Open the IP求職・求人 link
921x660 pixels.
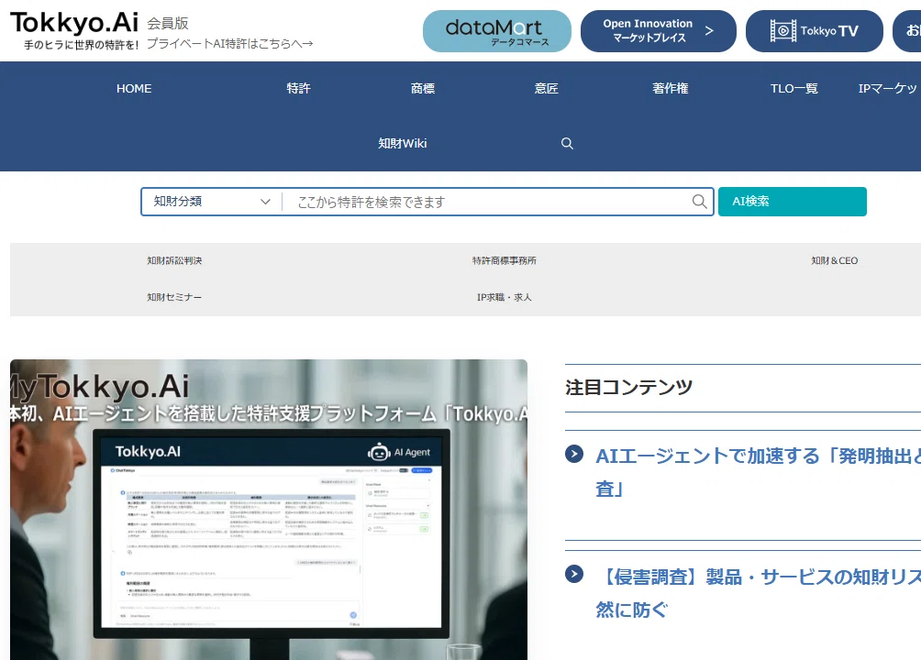click(504, 297)
